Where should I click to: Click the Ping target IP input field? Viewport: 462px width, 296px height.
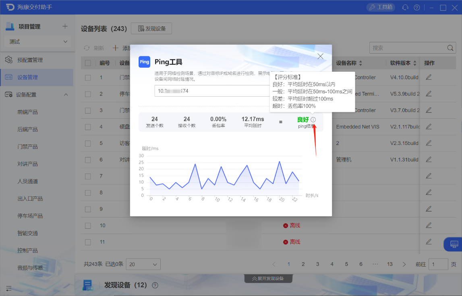[x=212, y=91]
